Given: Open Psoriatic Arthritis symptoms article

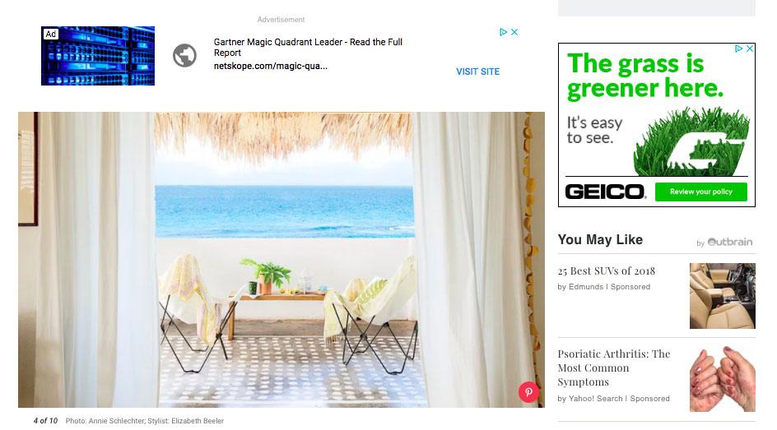Looking at the screenshot, I should (x=613, y=368).
